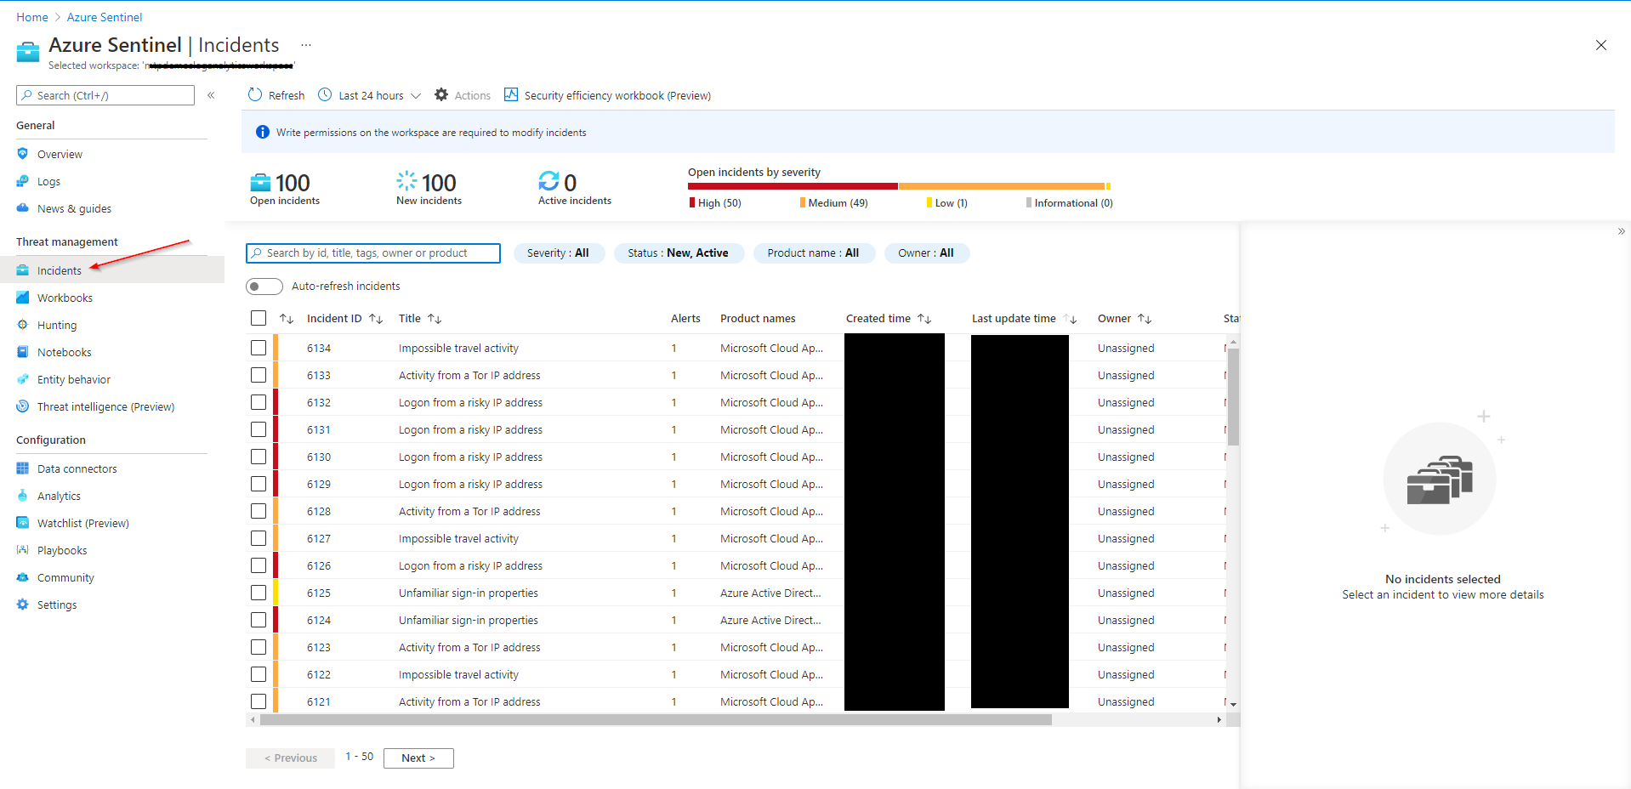Open Data connectors grid icon
The height and width of the screenshot is (789, 1631).
coord(23,468)
